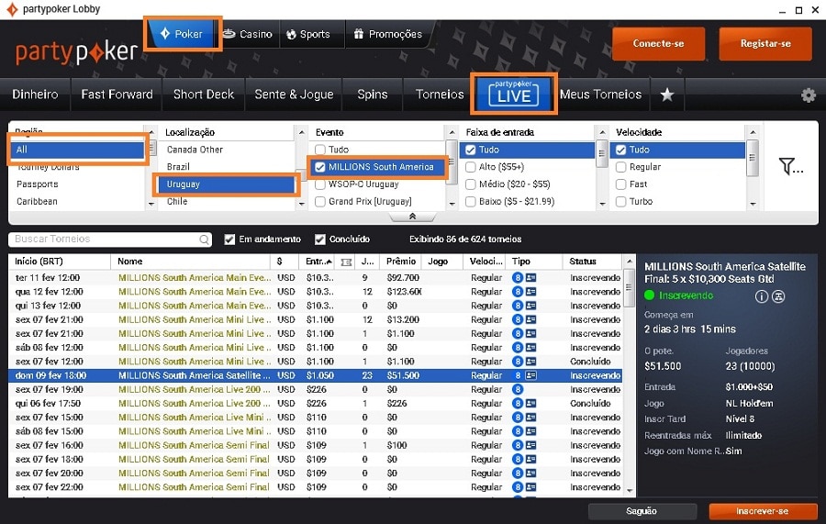Click the tournament list vertical scrollbar thumb

629,287
